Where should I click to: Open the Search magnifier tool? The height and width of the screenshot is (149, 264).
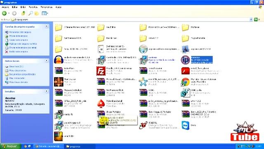click(x=31, y=13)
